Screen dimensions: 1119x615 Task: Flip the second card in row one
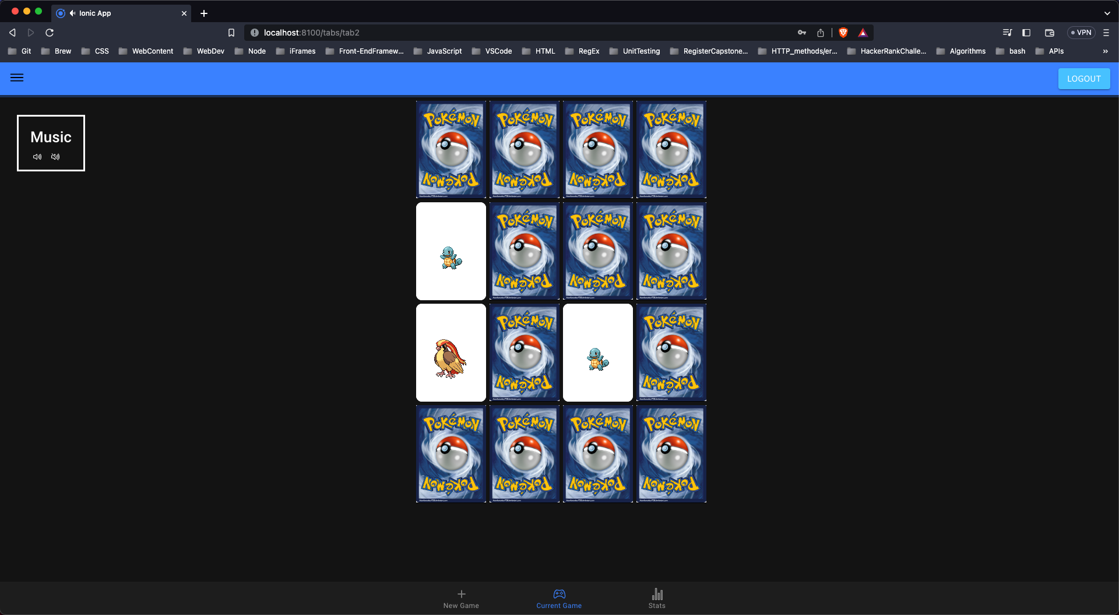coord(525,149)
